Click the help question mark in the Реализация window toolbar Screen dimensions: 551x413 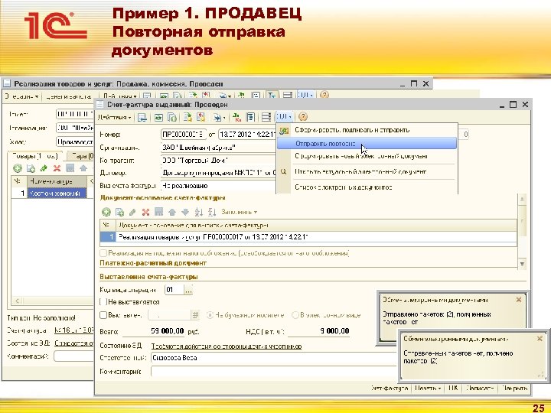point(324,95)
